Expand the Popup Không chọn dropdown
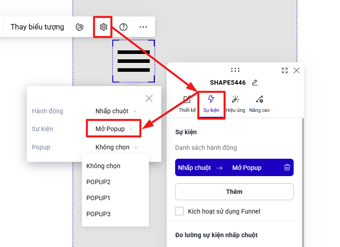Screen dimensions: 340x247 click(116, 147)
